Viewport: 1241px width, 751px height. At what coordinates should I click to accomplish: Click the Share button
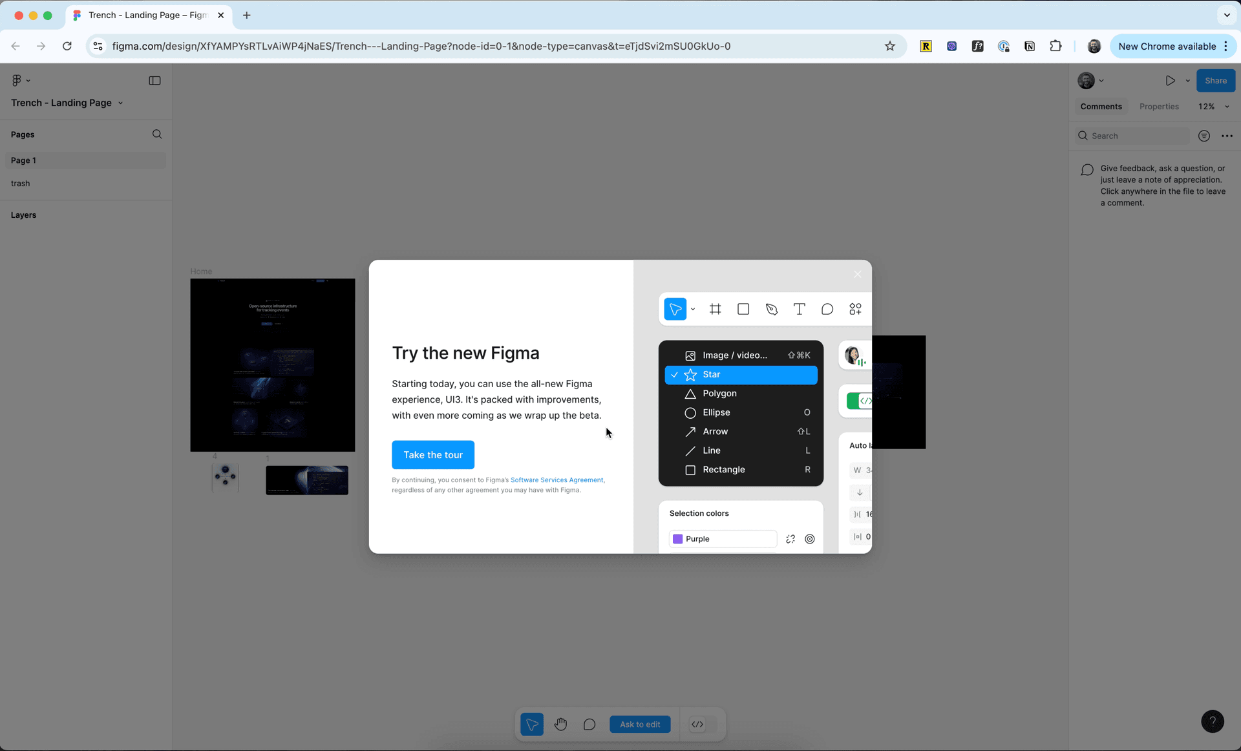[x=1215, y=81]
